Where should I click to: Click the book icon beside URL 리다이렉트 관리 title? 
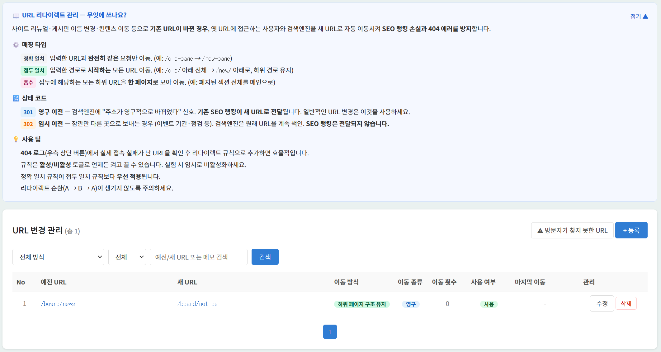16,16
